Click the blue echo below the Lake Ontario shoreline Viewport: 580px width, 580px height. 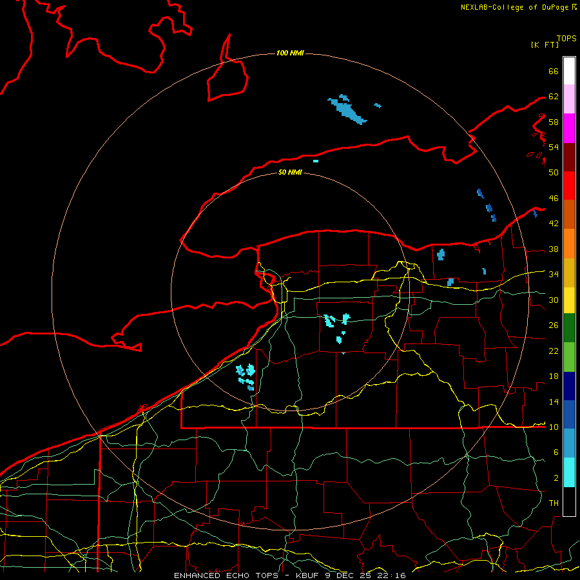pos(441,255)
